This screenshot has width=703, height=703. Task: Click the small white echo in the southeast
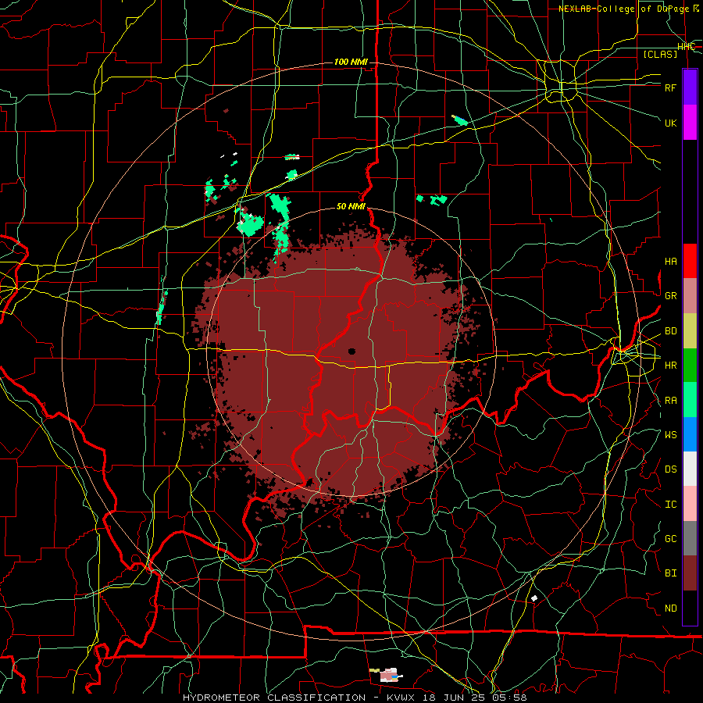coord(534,598)
